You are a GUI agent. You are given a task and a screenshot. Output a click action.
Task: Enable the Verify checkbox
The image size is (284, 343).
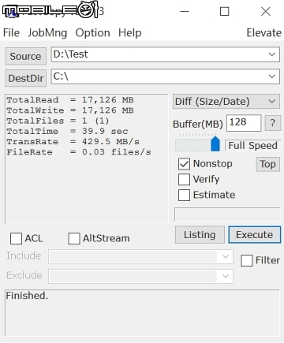(x=184, y=180)
